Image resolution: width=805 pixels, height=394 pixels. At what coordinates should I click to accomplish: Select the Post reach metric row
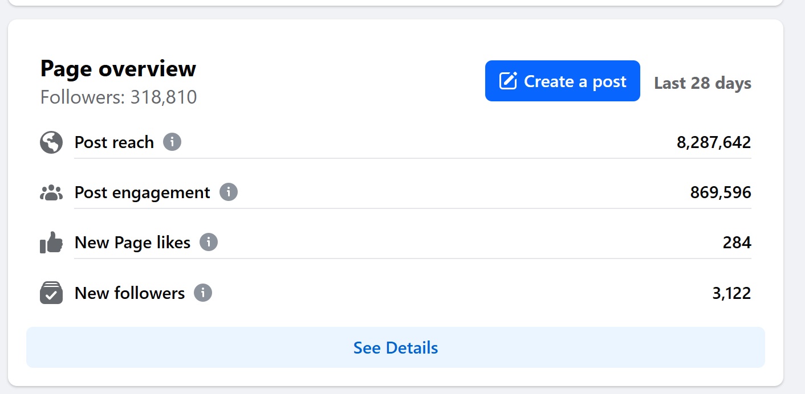(396, 142)
